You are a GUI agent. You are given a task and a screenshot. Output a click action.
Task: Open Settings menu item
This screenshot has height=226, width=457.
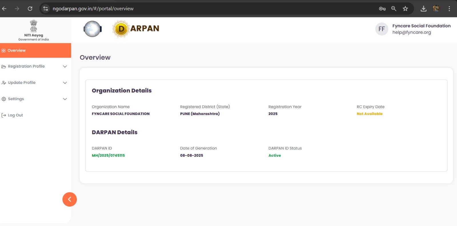35,99
